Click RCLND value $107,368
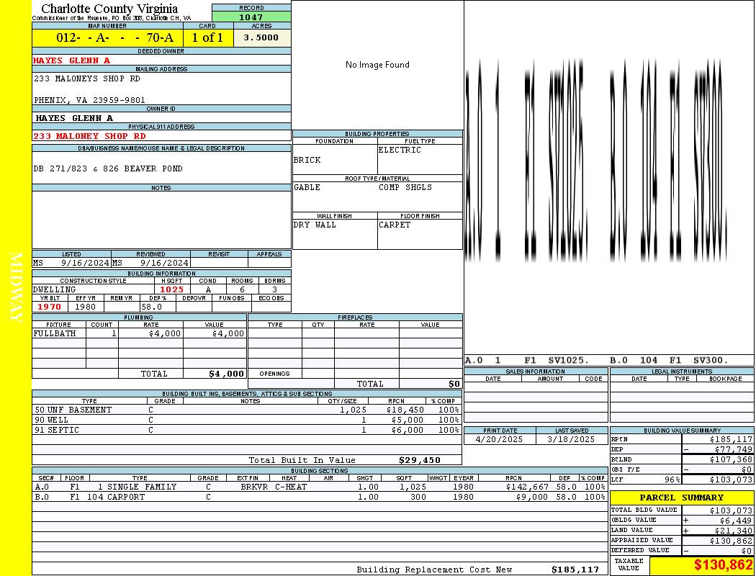756x576 pixels. [x=731, y=460]
